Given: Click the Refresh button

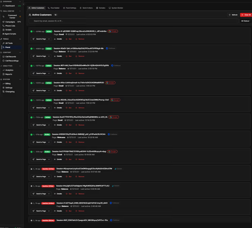Looking at the screenshot, I should tap(233, 15).
